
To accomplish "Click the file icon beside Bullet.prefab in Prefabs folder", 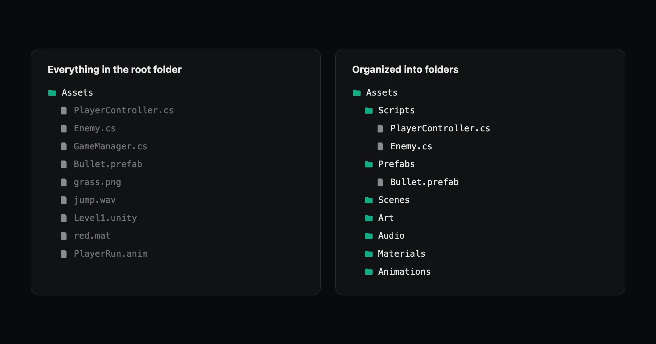I will [x=380, y=182].
